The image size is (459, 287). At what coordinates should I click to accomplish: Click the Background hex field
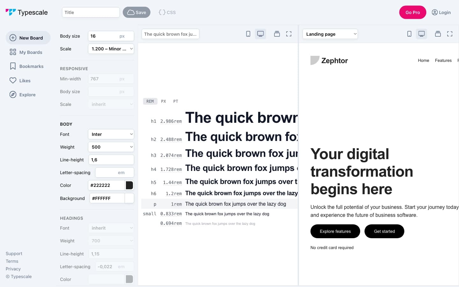[x=107, y=198]
